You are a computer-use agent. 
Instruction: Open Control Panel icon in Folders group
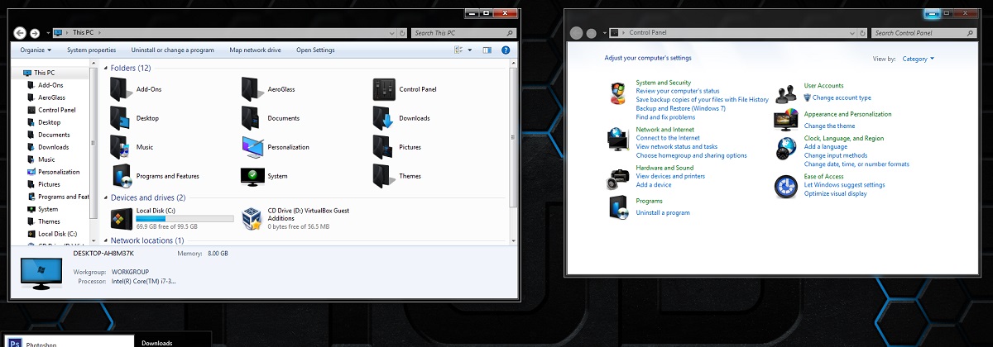coord(382,88)
